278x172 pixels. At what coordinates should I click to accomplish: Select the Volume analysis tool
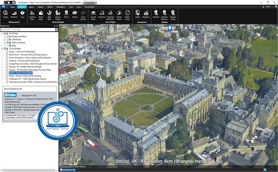(75, 14)
